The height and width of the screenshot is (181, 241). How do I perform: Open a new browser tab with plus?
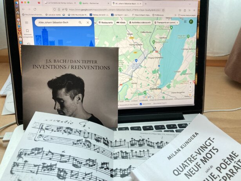point(146,4)
